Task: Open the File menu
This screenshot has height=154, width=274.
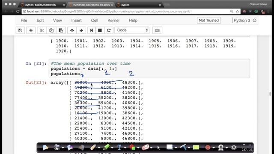Action: coord(24,21)
